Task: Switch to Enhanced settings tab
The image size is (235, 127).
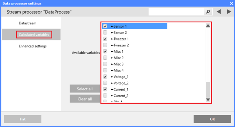Action: (x=33, y=46)
